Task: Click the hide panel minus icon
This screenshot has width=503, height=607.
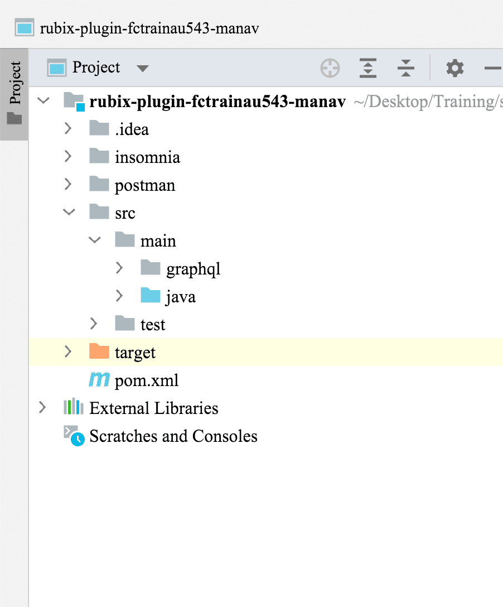Action: coord(493,68)
